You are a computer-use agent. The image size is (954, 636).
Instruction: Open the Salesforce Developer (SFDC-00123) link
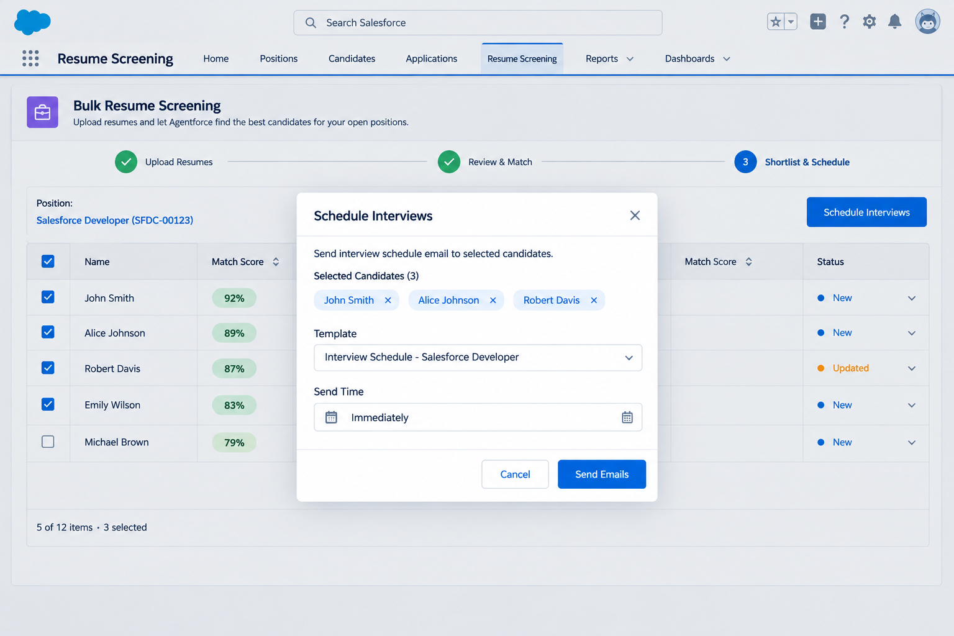click(x=114, y=220)
